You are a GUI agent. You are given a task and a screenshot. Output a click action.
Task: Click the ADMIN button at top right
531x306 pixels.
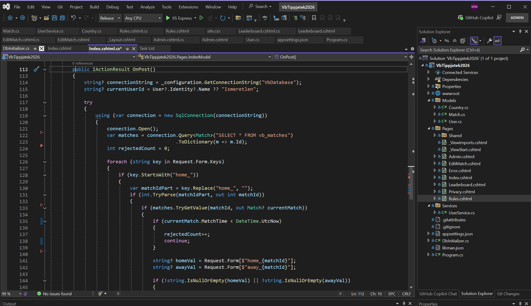coord(517,18)
